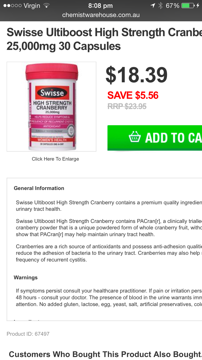
Task: Tap the Product ID: 67497 text
Action: [28, 334]
